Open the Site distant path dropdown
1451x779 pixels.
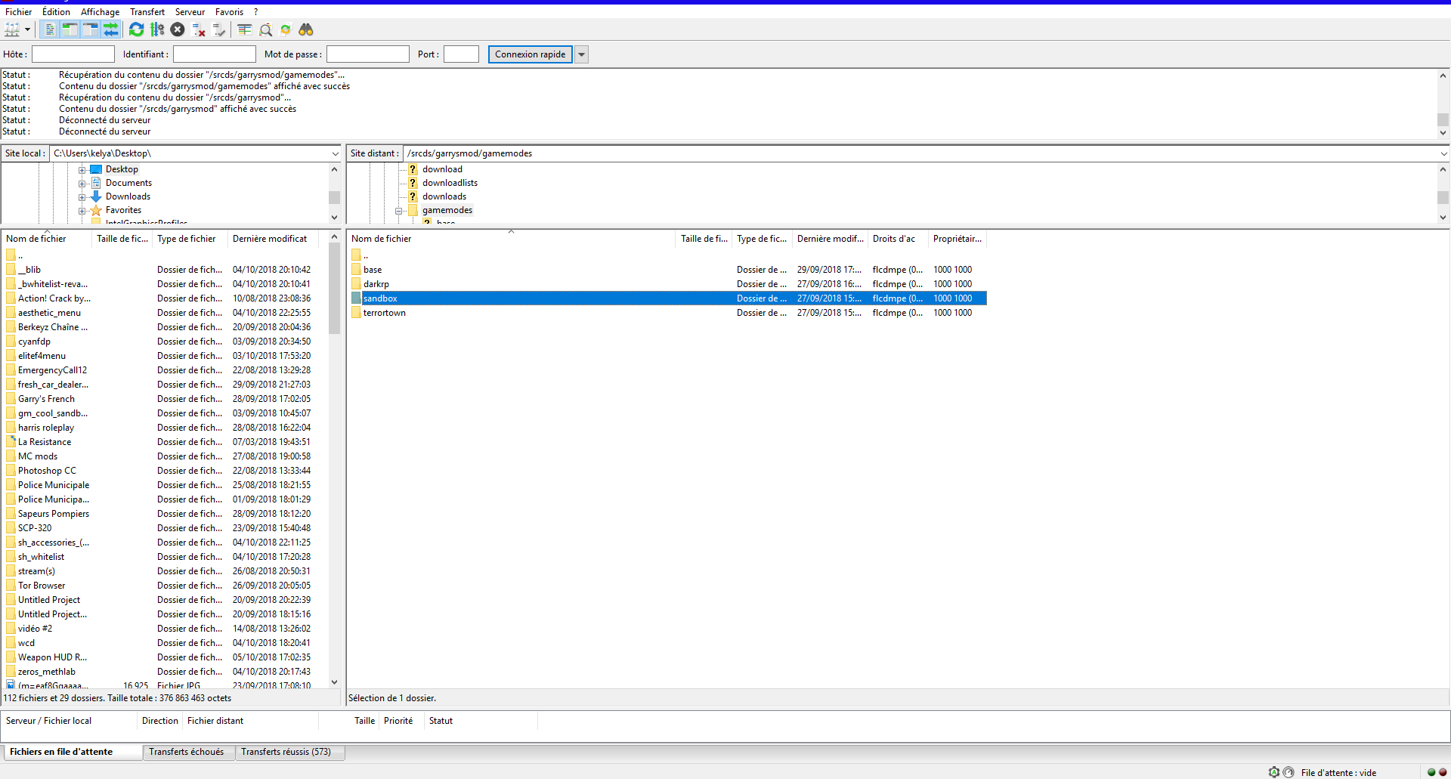[1443, 153]
